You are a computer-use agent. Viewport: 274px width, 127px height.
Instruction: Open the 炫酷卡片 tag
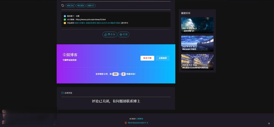tap(91, 6)
